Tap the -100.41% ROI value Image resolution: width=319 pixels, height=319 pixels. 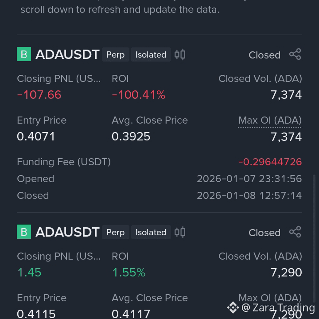pos(139,95)
